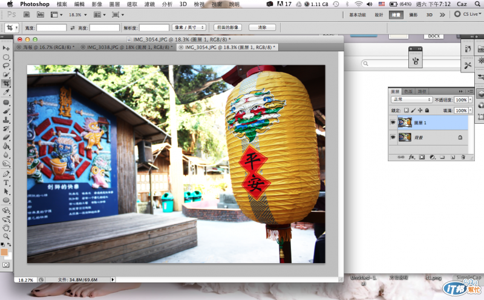
Task: Reset to default foreground and background colors
Action: (x=3, y=244)
